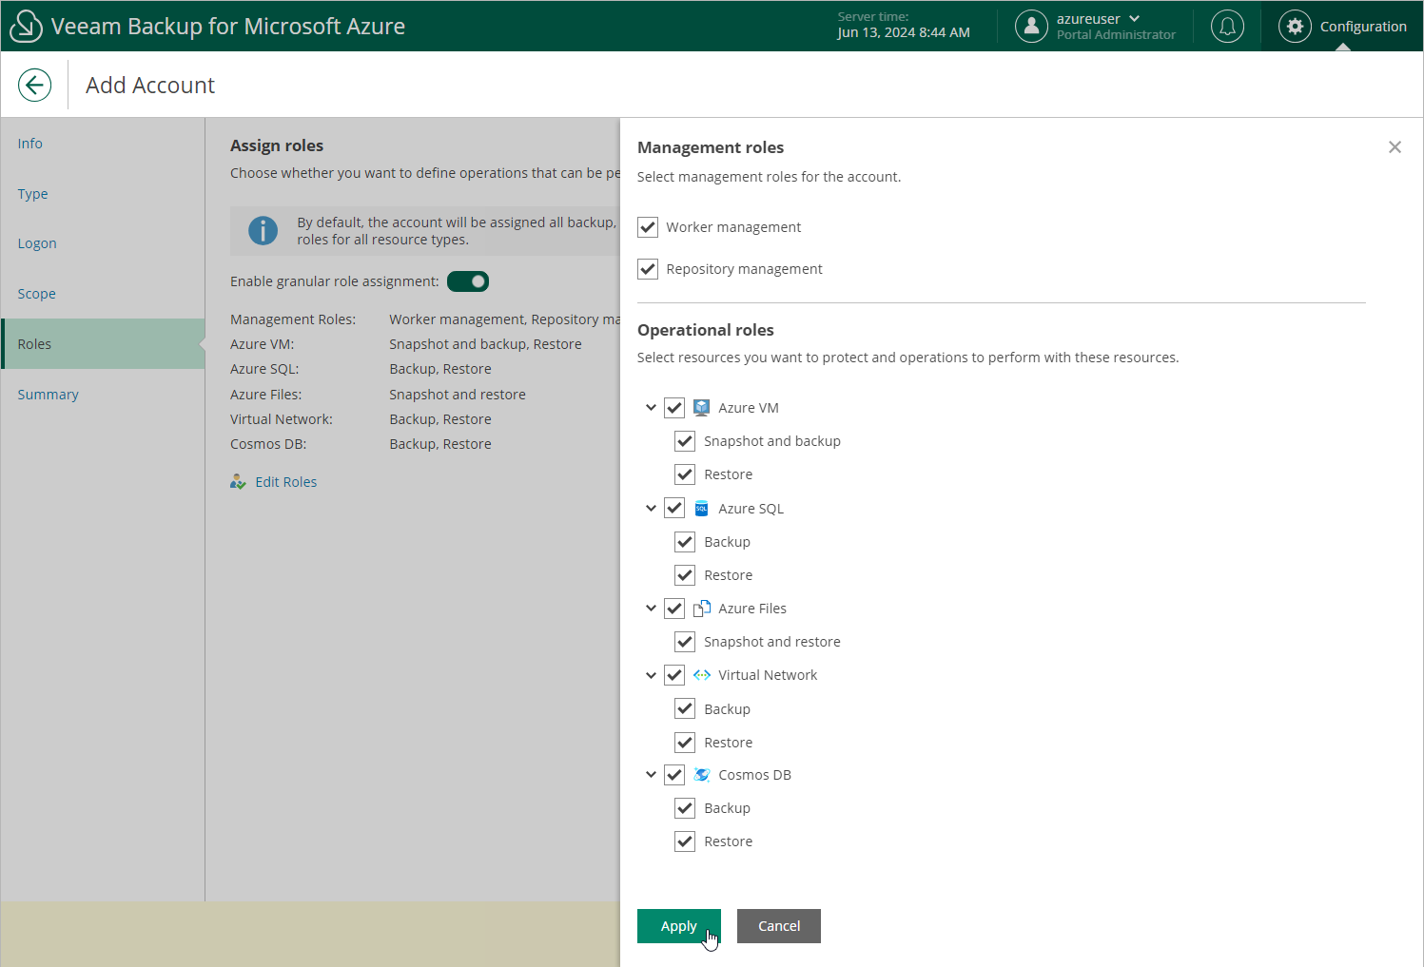
Task: Toggle the Virtual Network Restore checkbox
Action: pyautogui.click(x=685, y=743)
